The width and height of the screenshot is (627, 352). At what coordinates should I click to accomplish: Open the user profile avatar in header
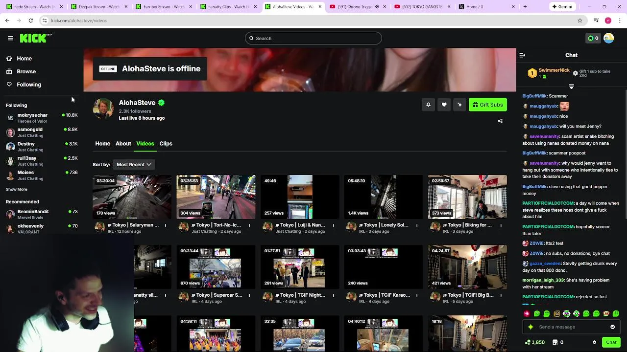point(609,38)
